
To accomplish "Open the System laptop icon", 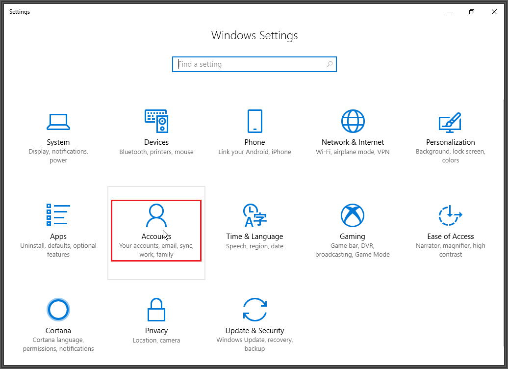I will click(58, 122).
